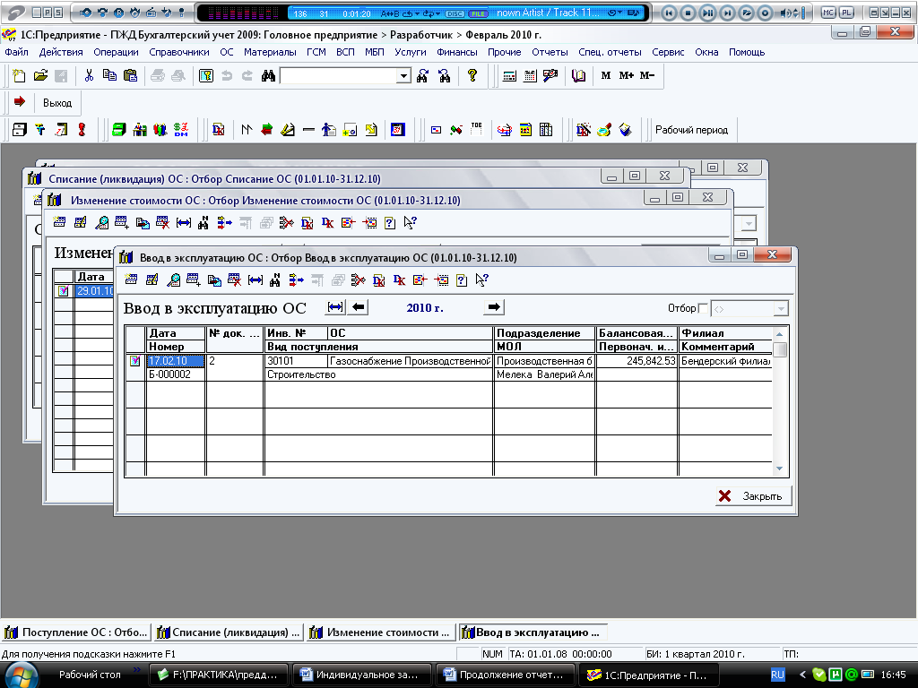Click RU language indicator in taskbar
This screenshot has width=918, height=688.
pyautogui.click(x=777, y=675)
